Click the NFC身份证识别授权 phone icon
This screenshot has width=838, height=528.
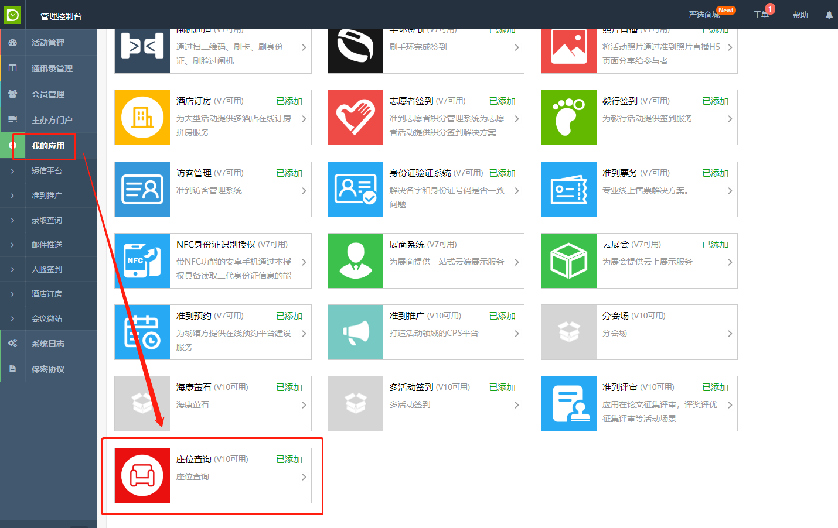coord(142,261)
